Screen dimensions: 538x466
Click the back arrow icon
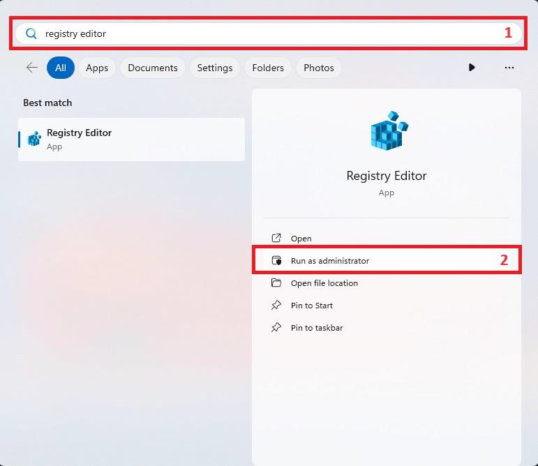[32, 68]
